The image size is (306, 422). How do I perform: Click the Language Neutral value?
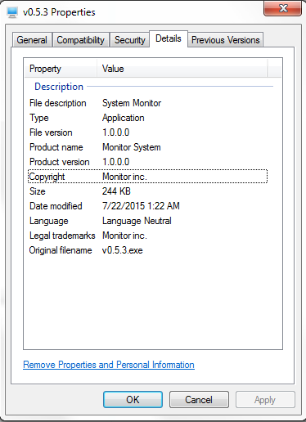coord(137,221)
